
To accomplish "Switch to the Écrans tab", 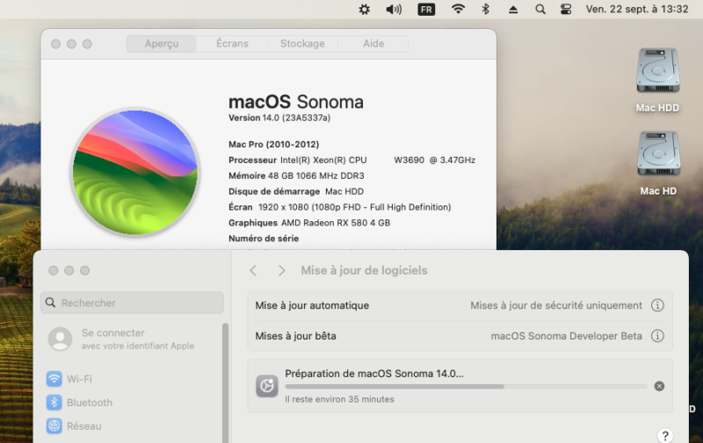I will [232, 43].
